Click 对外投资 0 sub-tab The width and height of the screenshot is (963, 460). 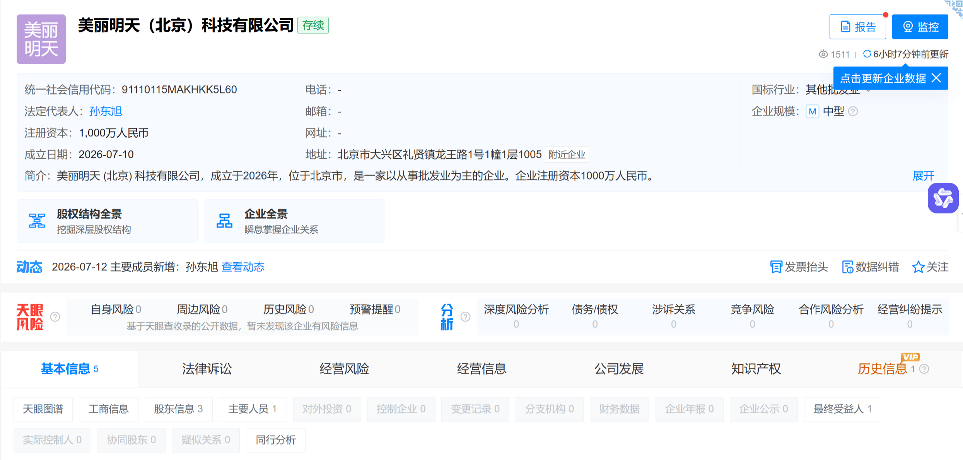(x=327, y=409)
